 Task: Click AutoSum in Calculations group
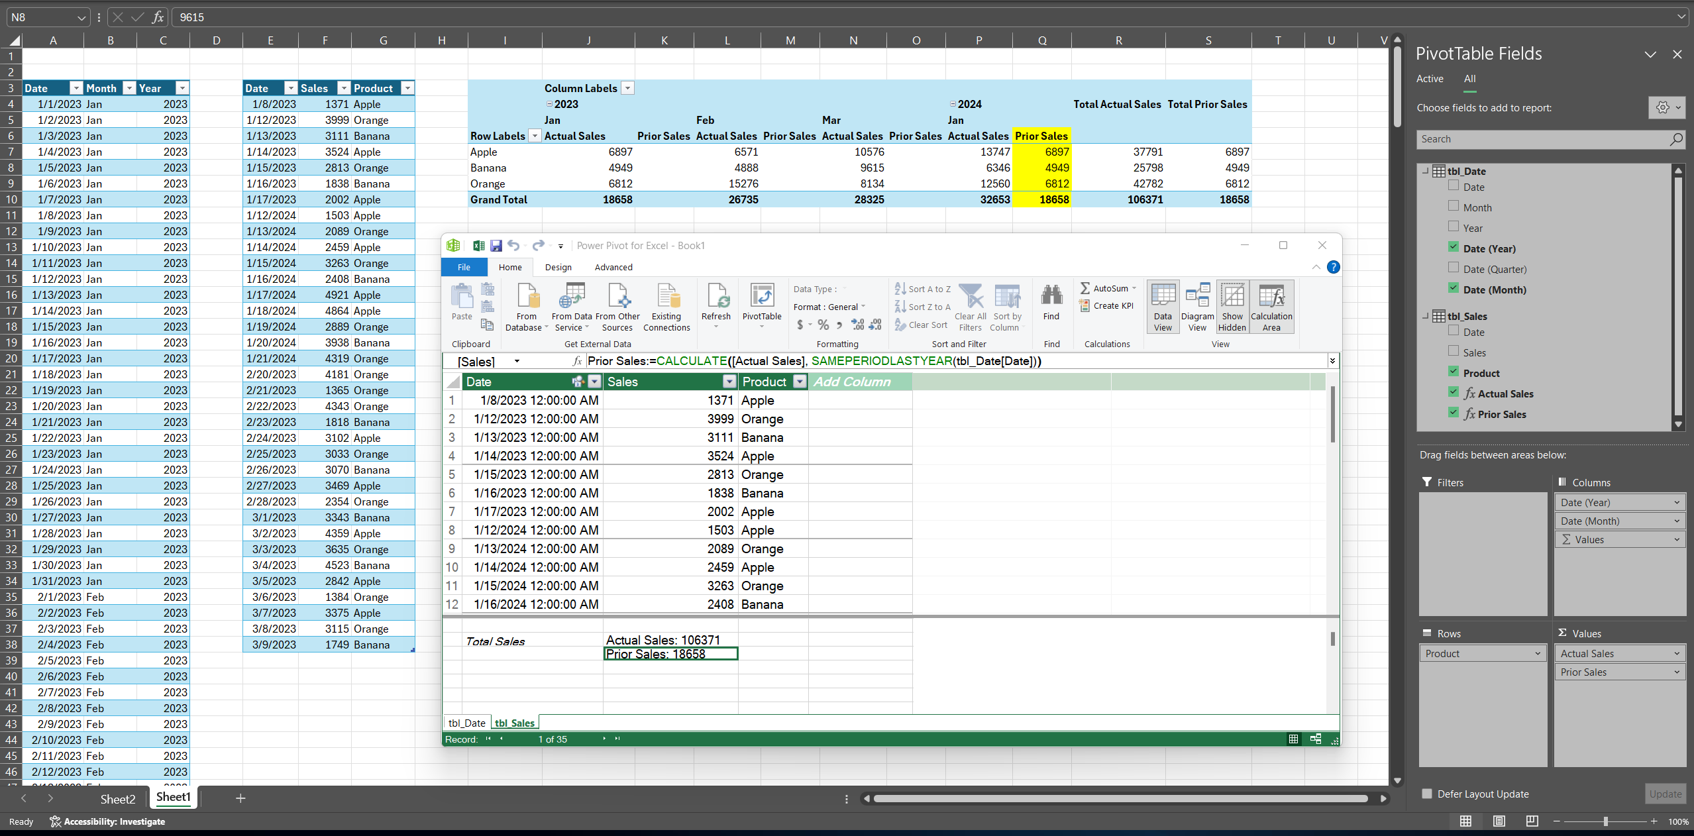(x=1108, y=288)
